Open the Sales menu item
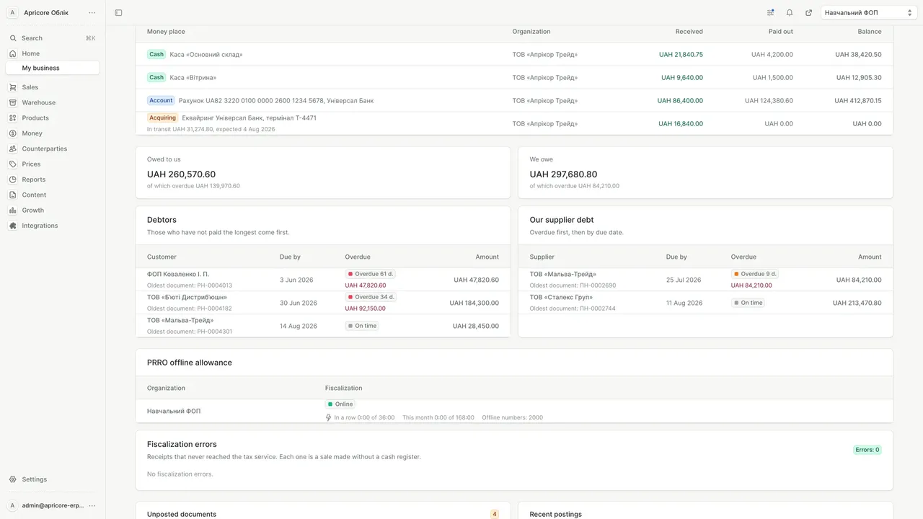Viewport: 923px width, 519px height. tap(53, 87)
